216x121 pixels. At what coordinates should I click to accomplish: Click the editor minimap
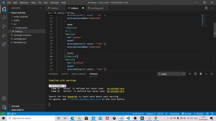pyautogui.click(x=207, y=20)
